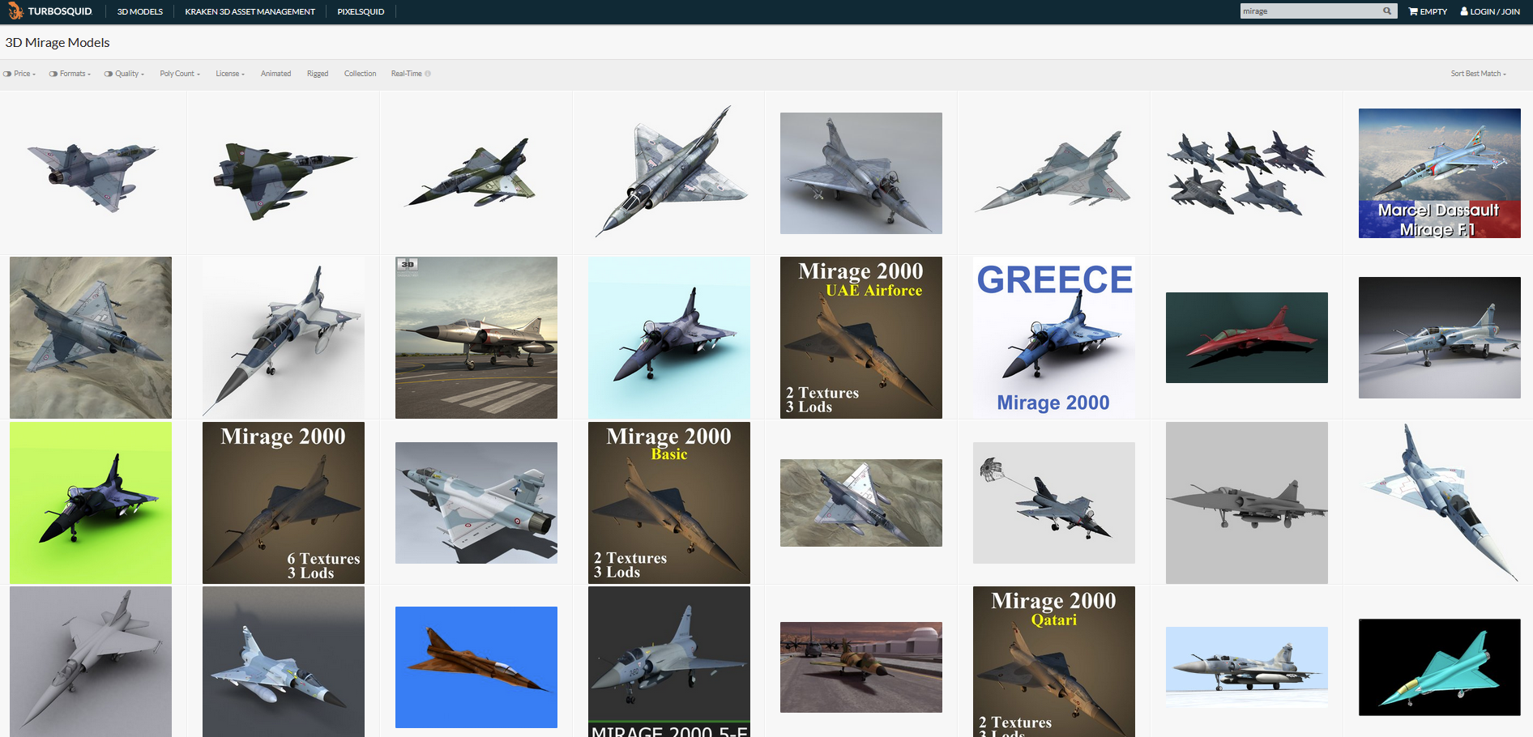
Task: Open the 3D MODELS menu
Action: 140,11
